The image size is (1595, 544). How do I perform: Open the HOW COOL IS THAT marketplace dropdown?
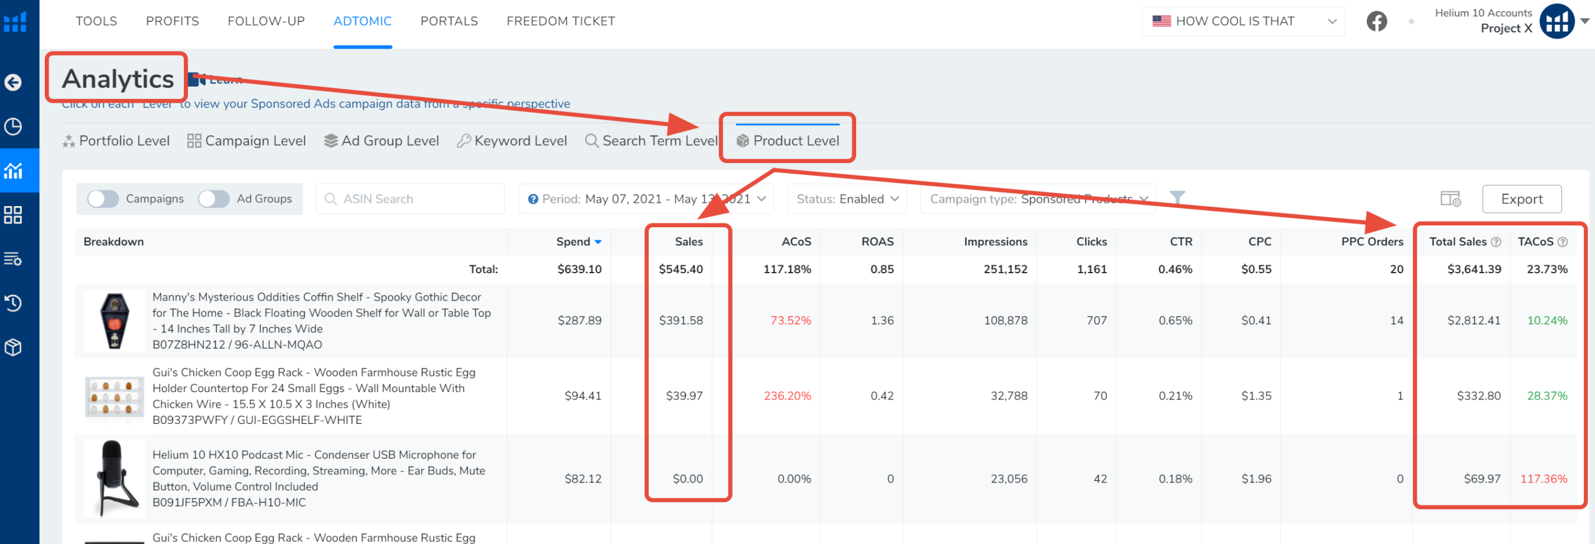(x=1243, y=21)
